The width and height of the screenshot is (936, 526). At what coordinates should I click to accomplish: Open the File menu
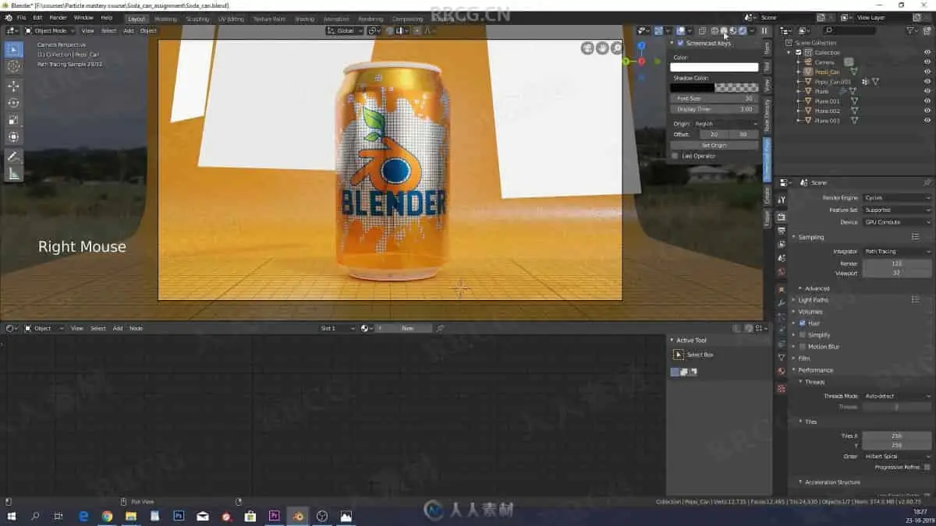tap(21, 17)
